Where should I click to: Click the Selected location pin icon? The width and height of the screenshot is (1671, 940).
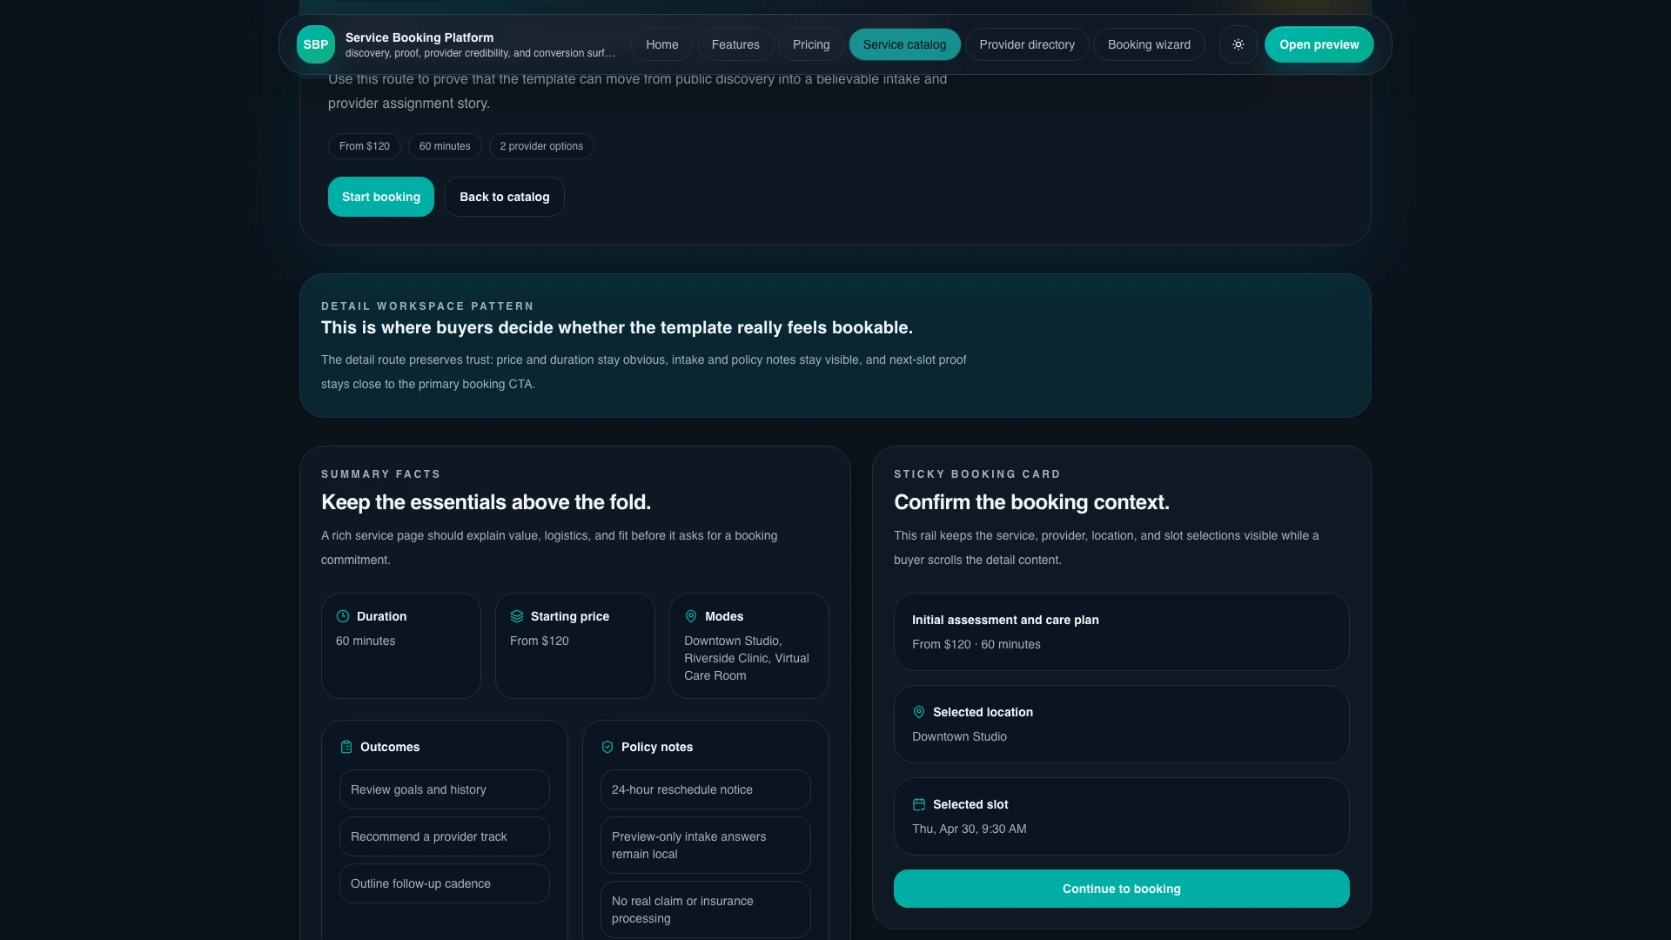919,712
